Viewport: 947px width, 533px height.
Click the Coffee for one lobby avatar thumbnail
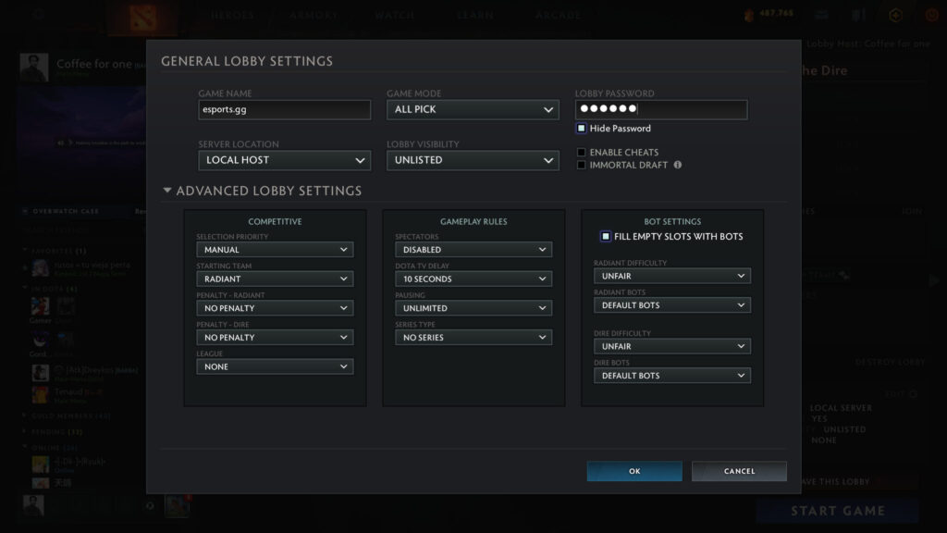tap(32, 67)
